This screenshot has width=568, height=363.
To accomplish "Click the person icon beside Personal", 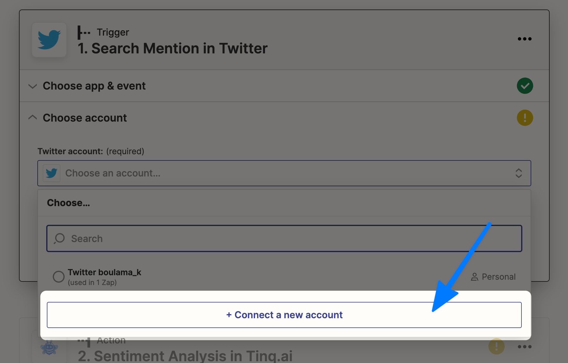I will click(474, 277).
